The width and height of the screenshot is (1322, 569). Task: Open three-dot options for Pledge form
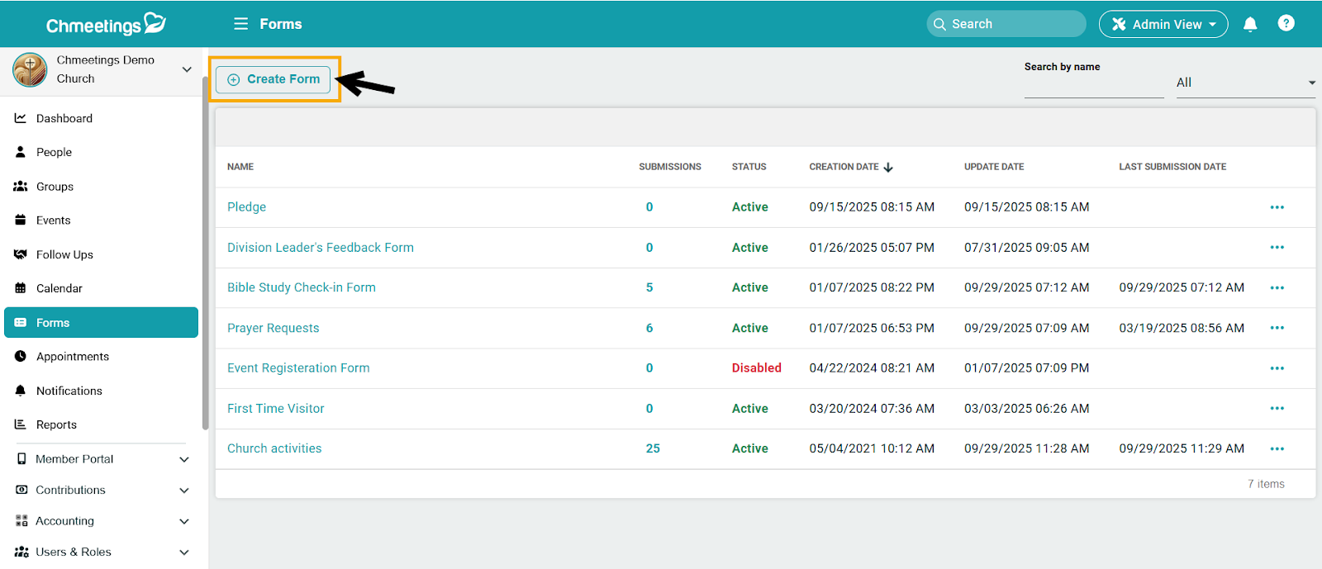pyautogui.click(x=1277, y=207)
